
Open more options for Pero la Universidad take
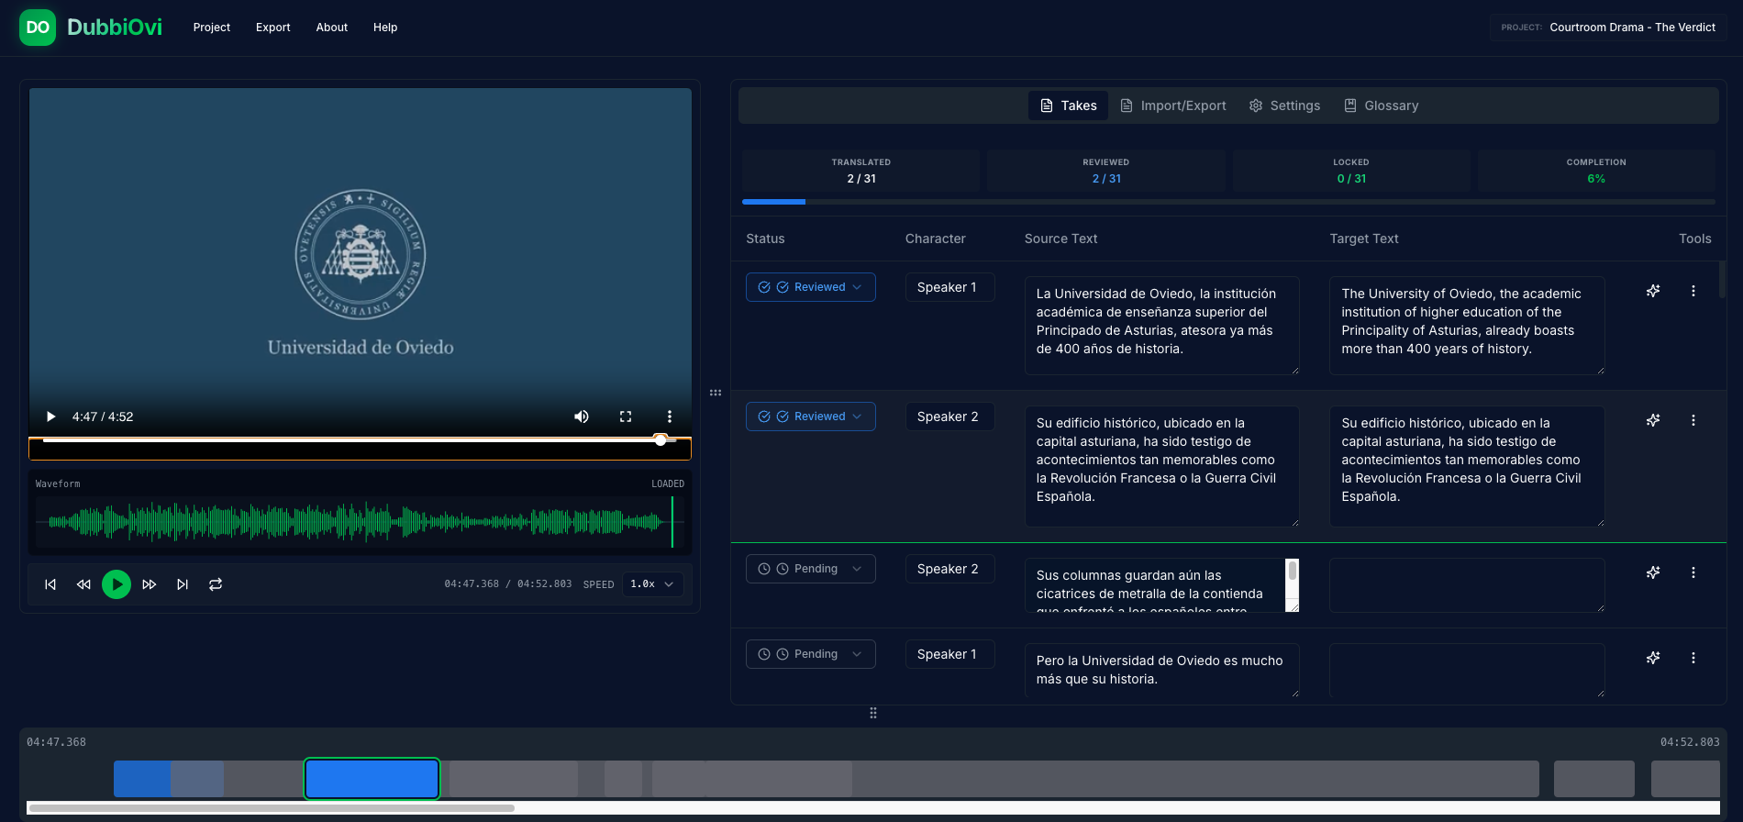tap(1693, 658)
